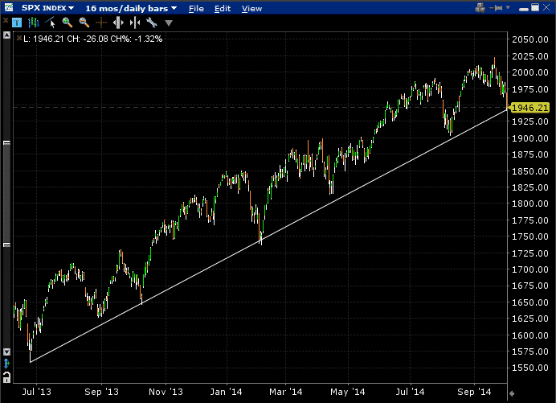Select the white rising trendline on chart

[x=268, y=236]
